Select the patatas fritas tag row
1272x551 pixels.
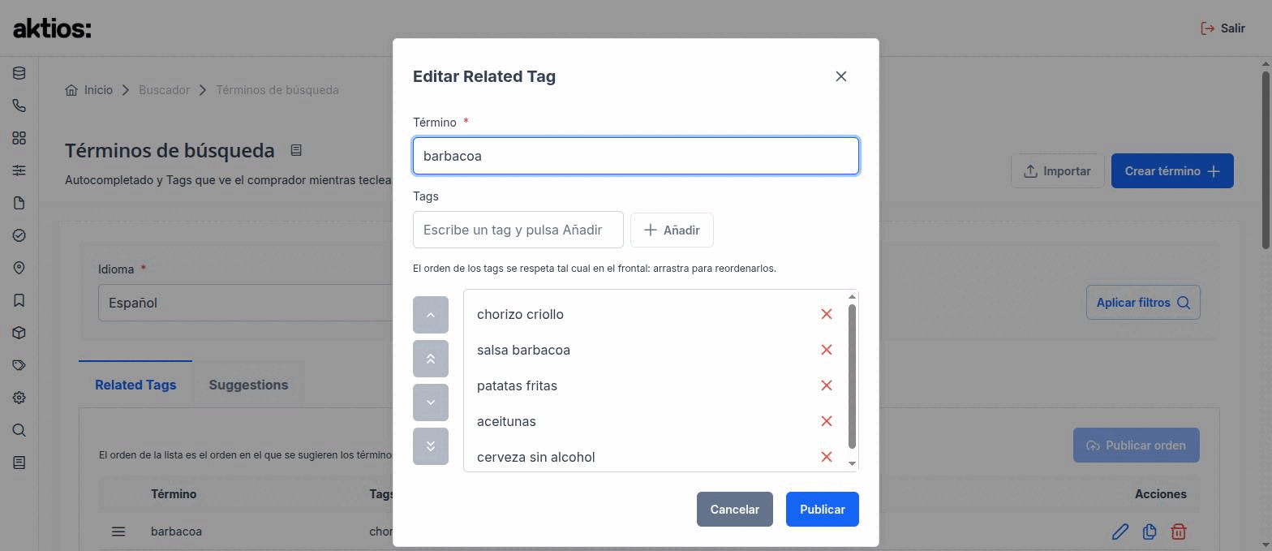(655, 385)
